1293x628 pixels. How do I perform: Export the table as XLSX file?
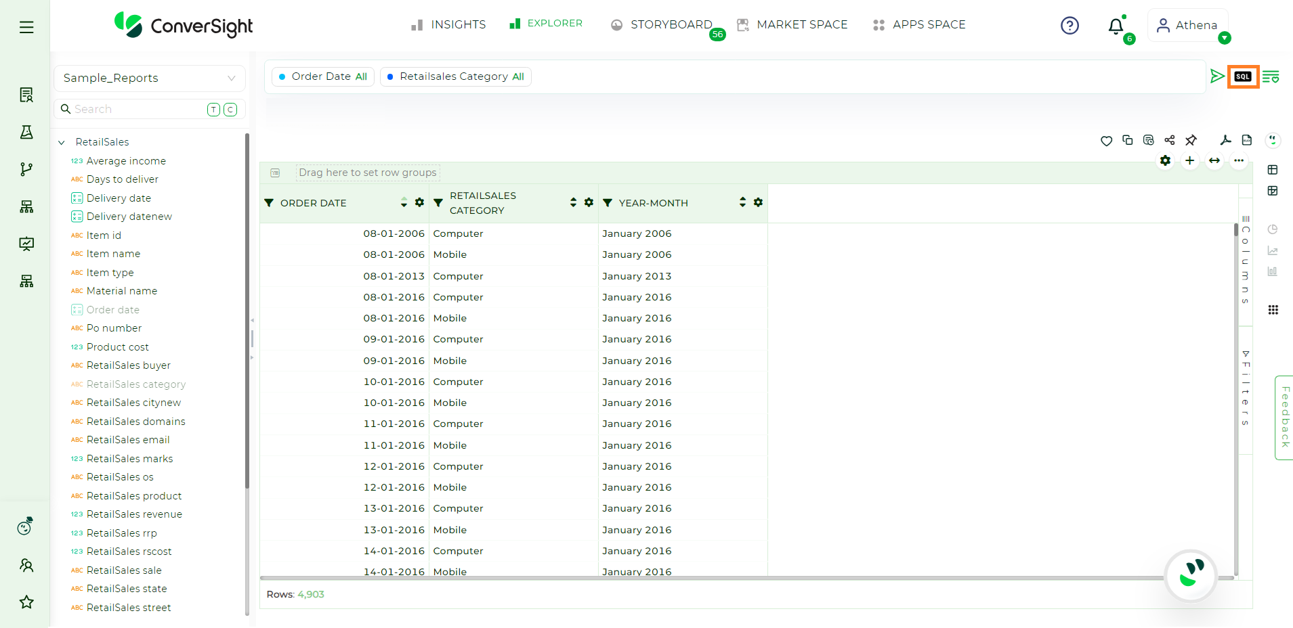click(x=1247, y=140)
